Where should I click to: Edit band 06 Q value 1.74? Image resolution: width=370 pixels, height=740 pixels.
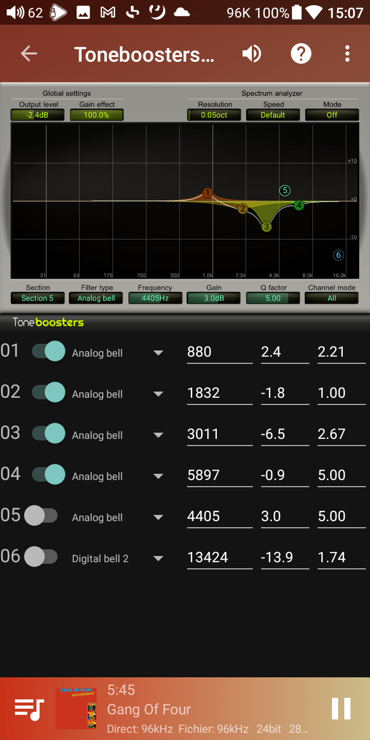point(341,558)
